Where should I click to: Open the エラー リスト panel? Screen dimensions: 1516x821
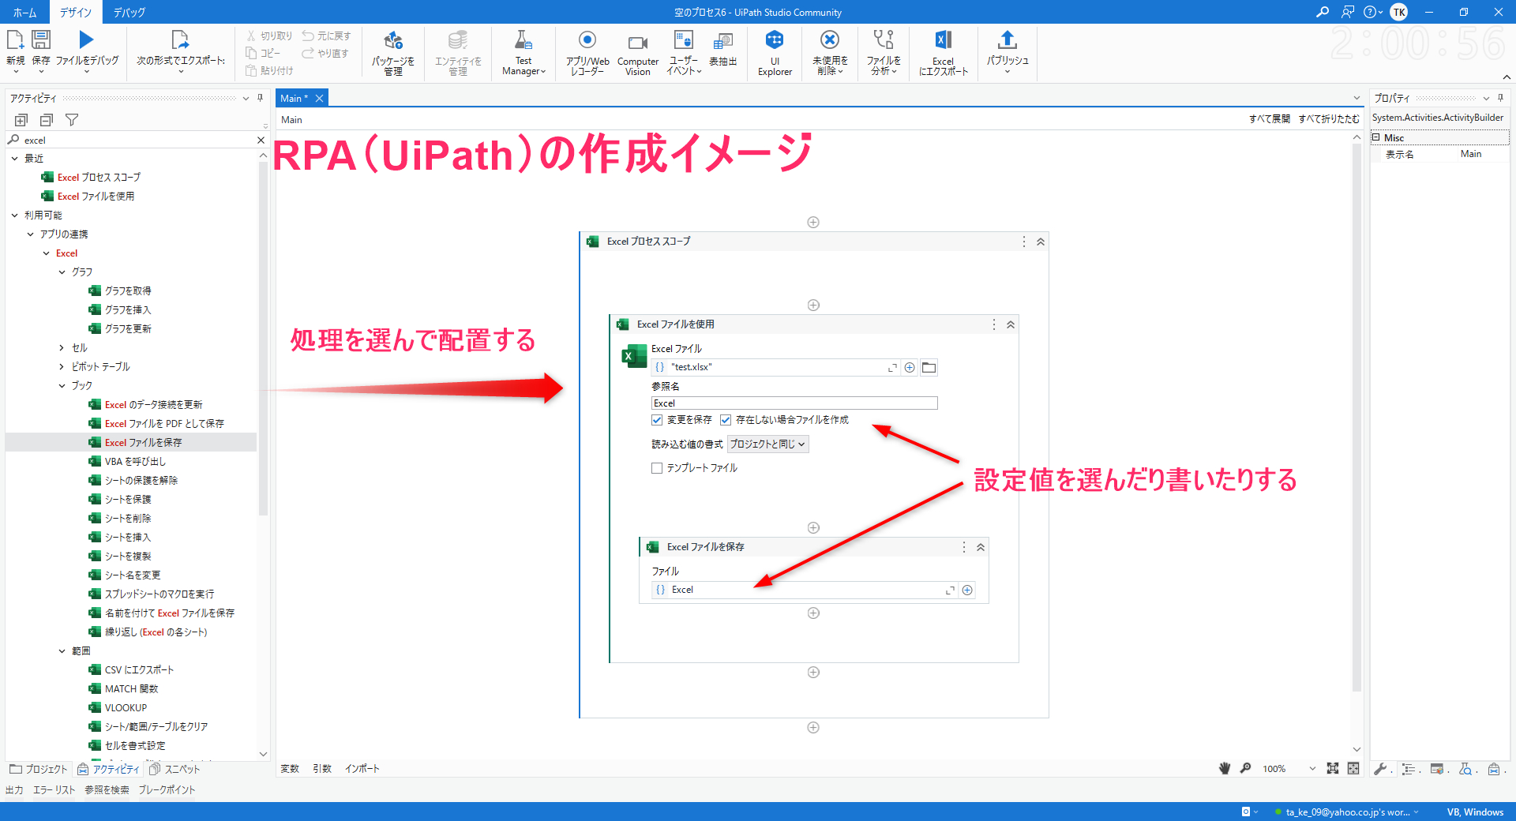click(54, 789)
